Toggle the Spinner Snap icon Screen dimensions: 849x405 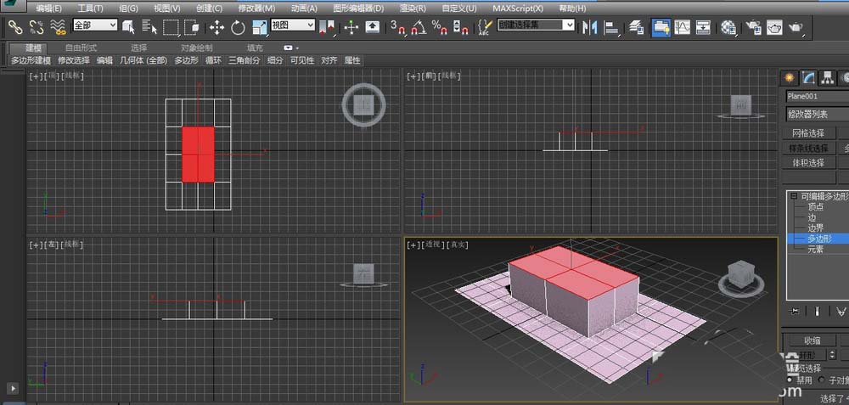459,27
